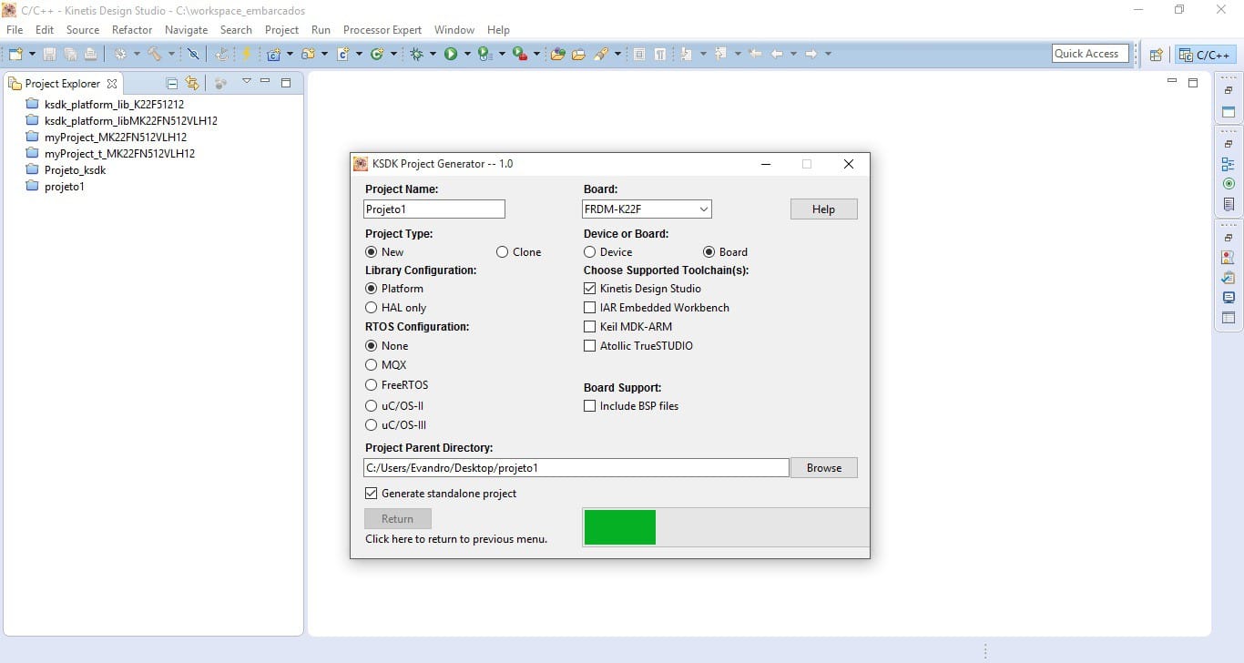
Task: Enable the Include BSP files checkbox
Action: (589, 406)
